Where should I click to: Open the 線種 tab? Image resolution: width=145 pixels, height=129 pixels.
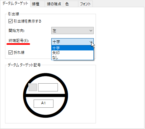38,4
